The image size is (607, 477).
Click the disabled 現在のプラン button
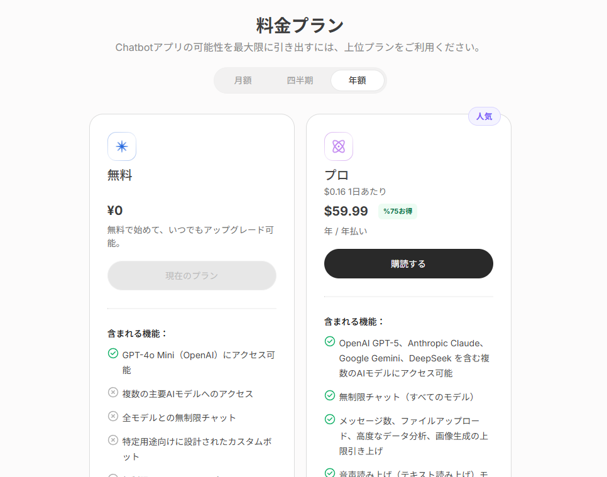192,276
